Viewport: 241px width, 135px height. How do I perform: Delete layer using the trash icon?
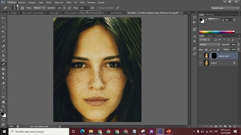[235, 126]
